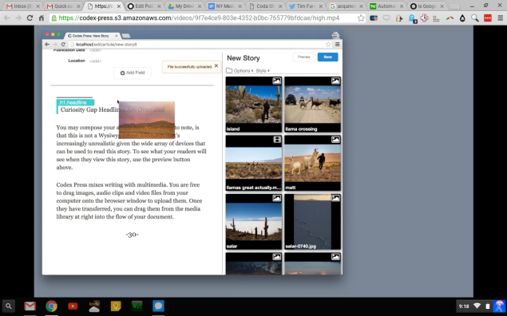507x316 pixels.
Task: Save the New Story
Action: coord(328,57)
